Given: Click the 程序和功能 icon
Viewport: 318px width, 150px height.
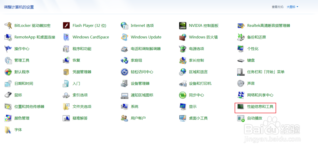Looking at the screenshot, I should pyautogui.click(x=66, y=49).
